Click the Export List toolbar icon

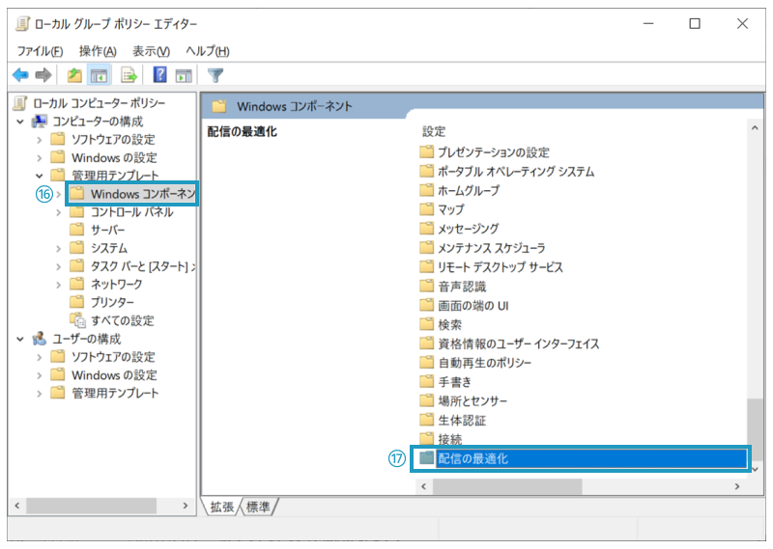coord(129,75)
